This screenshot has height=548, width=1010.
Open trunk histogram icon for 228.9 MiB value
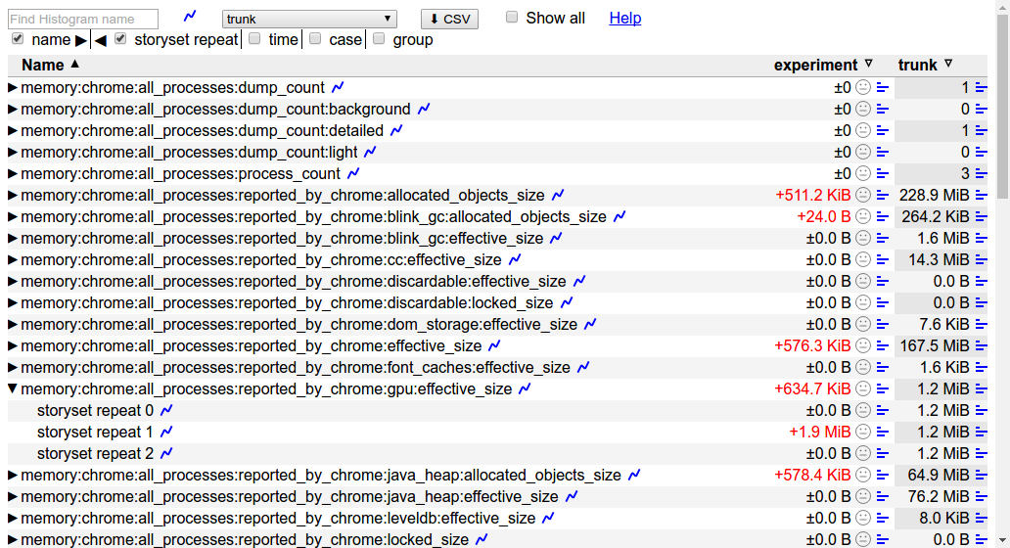(981, 195)
